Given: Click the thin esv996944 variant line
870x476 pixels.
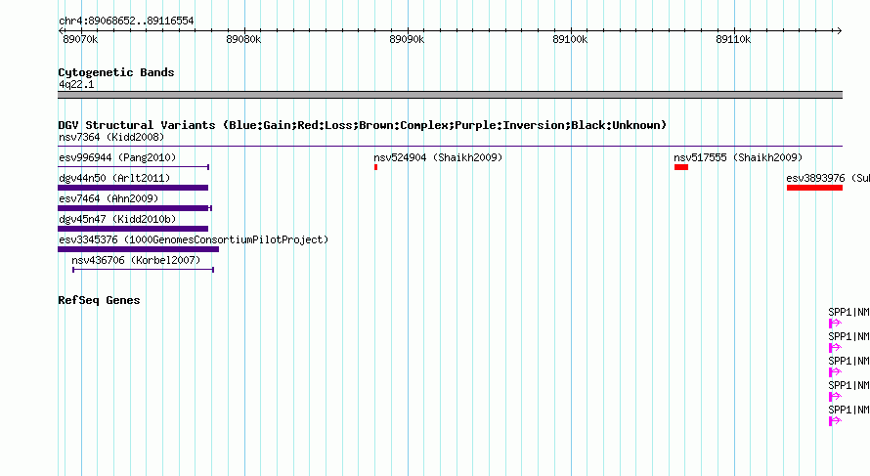Looking at the screenshot, I should tap(134, 166).
